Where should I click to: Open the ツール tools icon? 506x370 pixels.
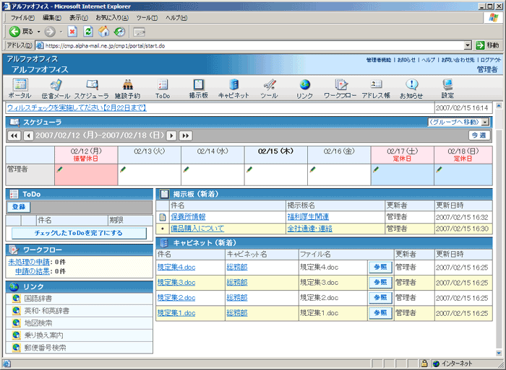click(x=269, y=89)
